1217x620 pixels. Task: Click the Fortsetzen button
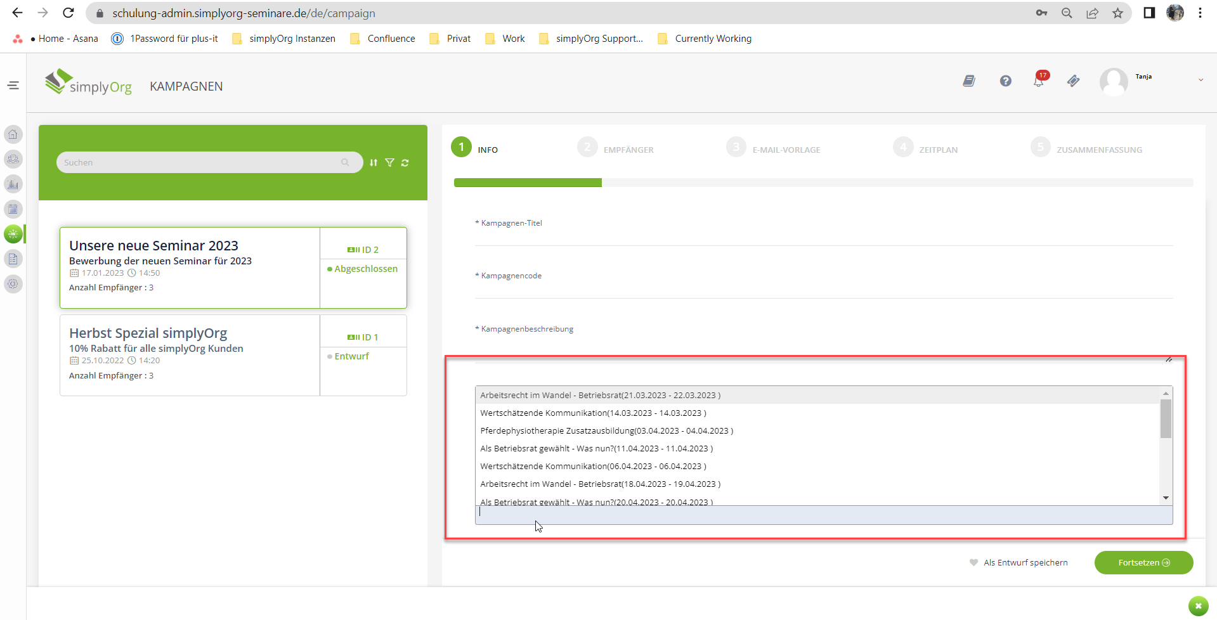(x=1143, y=563)
